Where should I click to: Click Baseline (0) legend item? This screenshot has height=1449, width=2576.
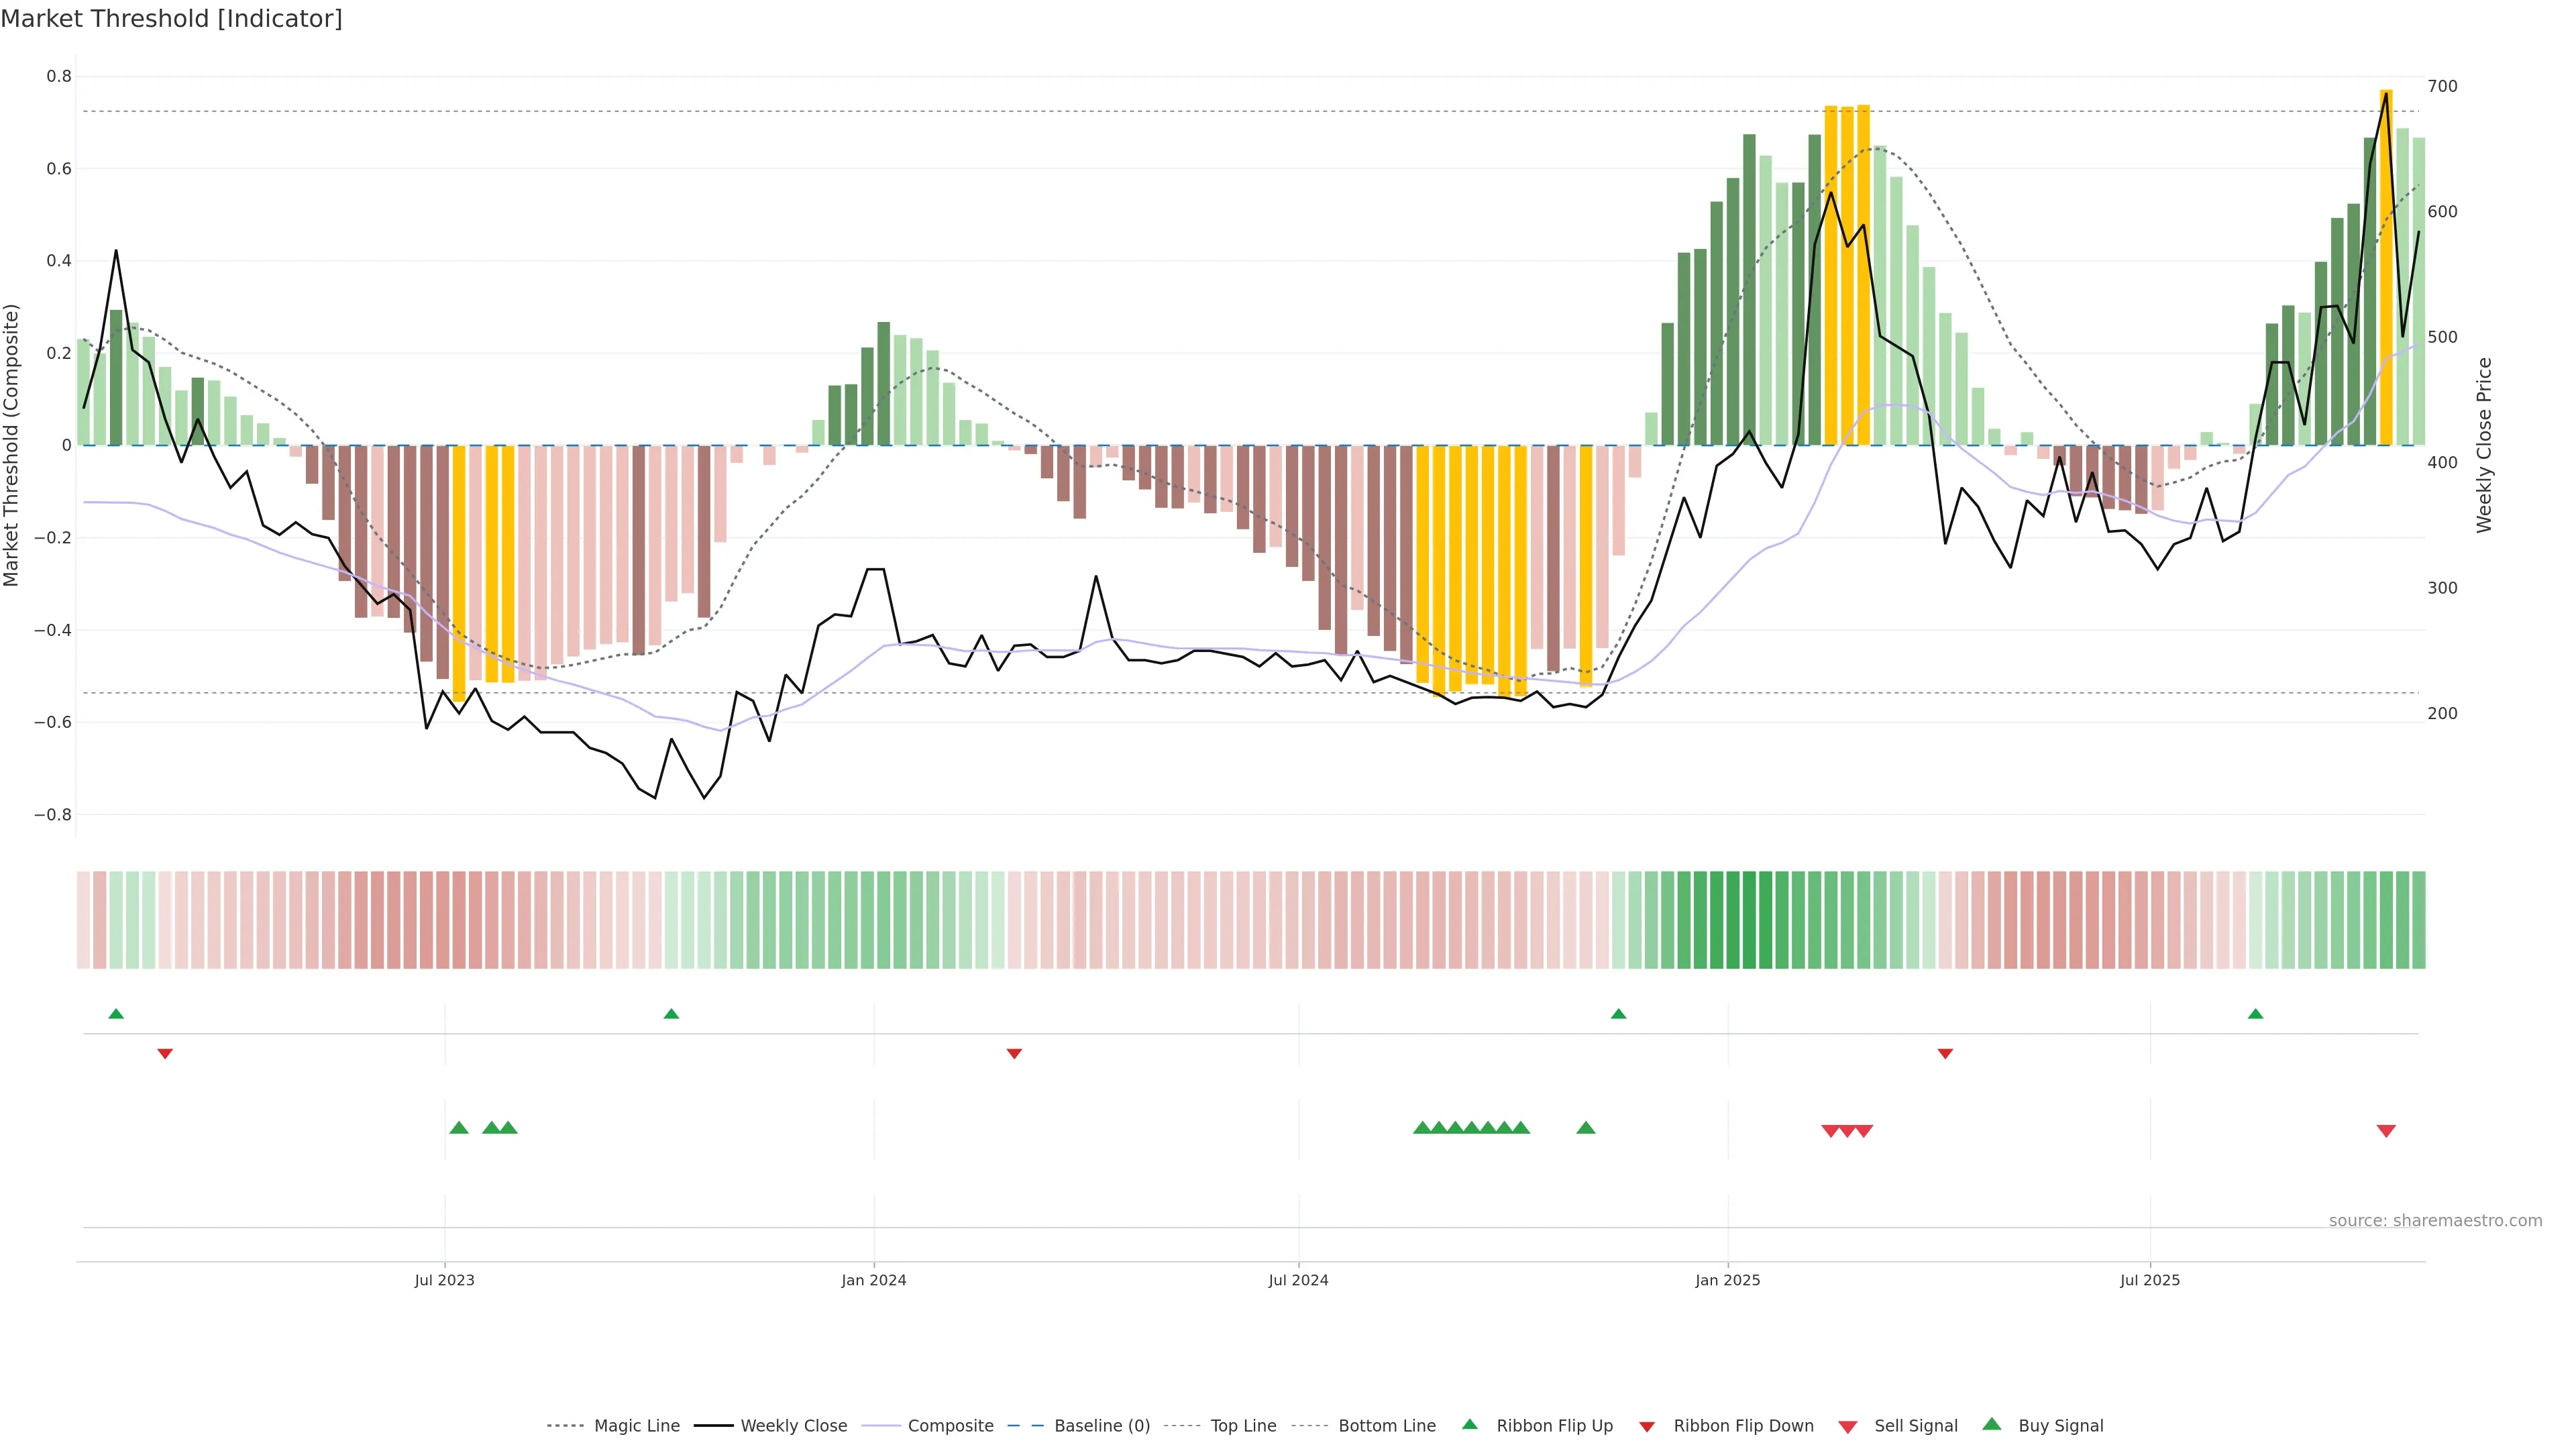pos(1101,1426)
